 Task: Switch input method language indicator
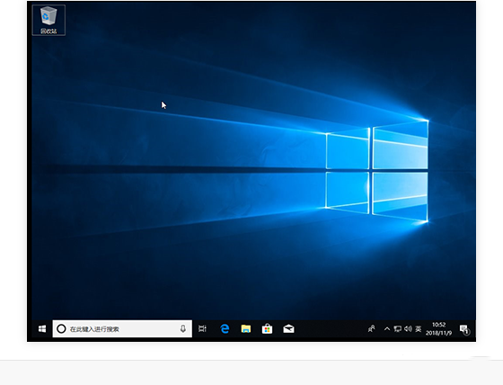click(419, 328)
